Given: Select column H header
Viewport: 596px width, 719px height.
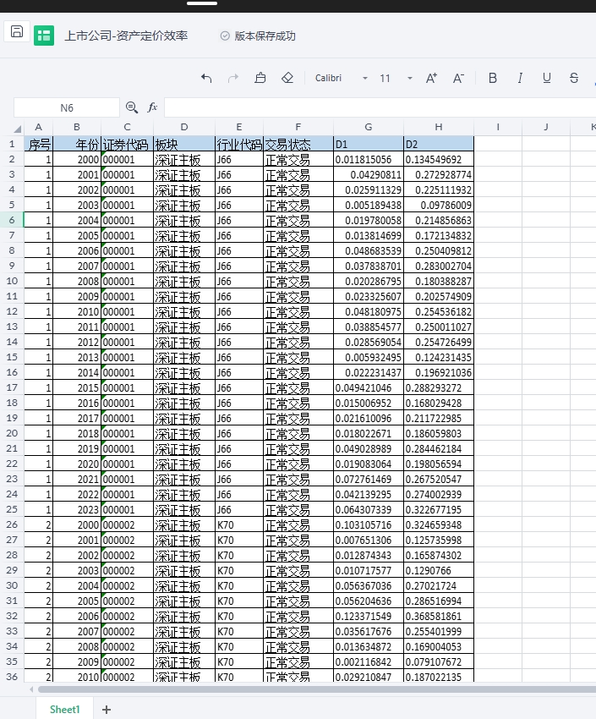Looking at the screenshot, I should coord(439,127).
